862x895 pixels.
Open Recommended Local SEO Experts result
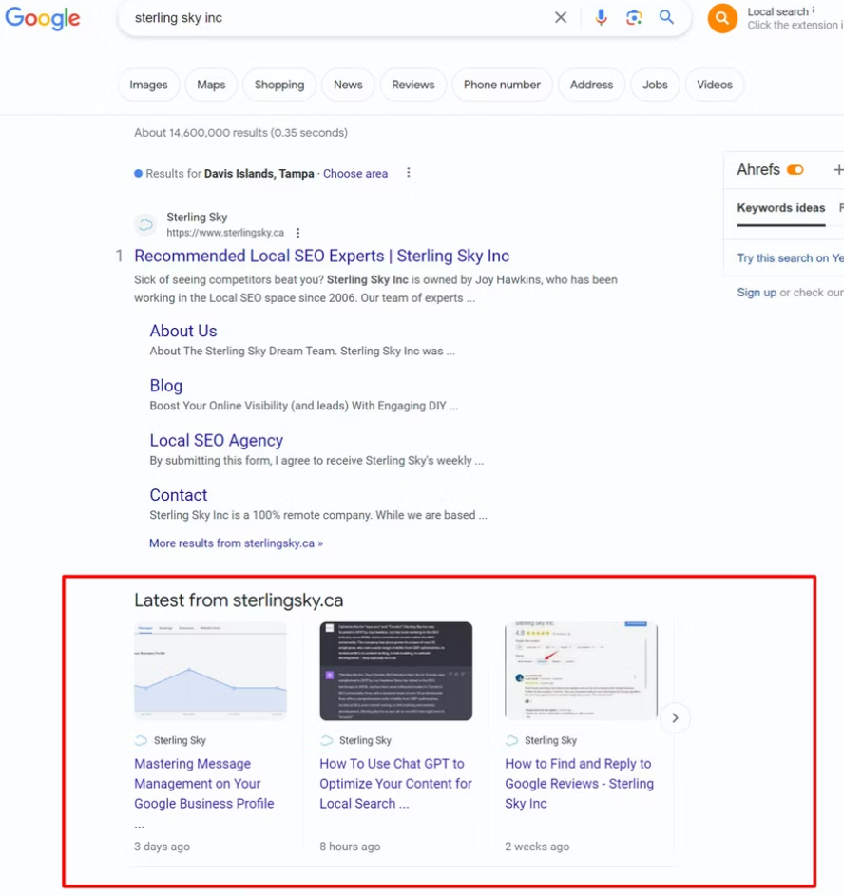point(321,256)
